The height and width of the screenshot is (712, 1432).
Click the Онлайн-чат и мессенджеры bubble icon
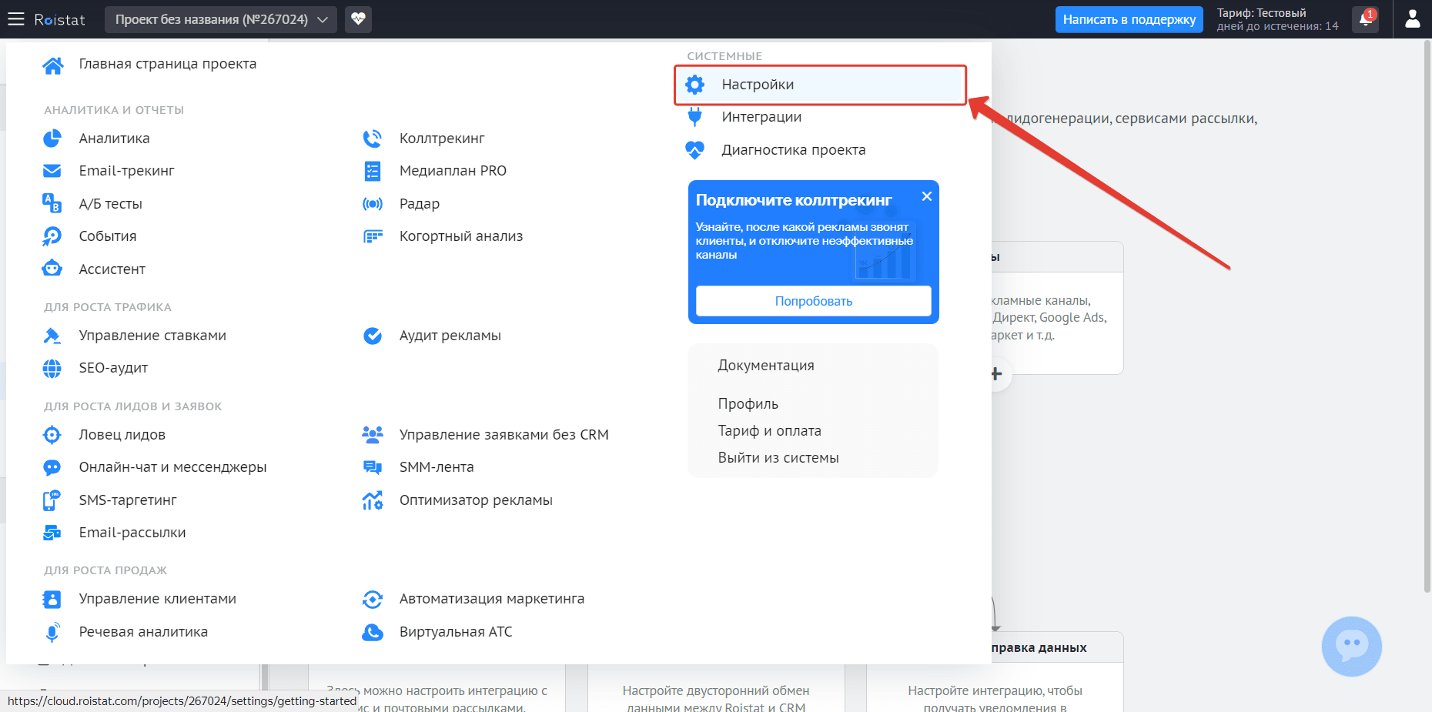(52, 467)
